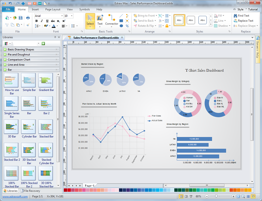Pick the Cylinder Bar shape thumbnail
The height and width of the screenshot is (201, 262).
coord(28,128)
